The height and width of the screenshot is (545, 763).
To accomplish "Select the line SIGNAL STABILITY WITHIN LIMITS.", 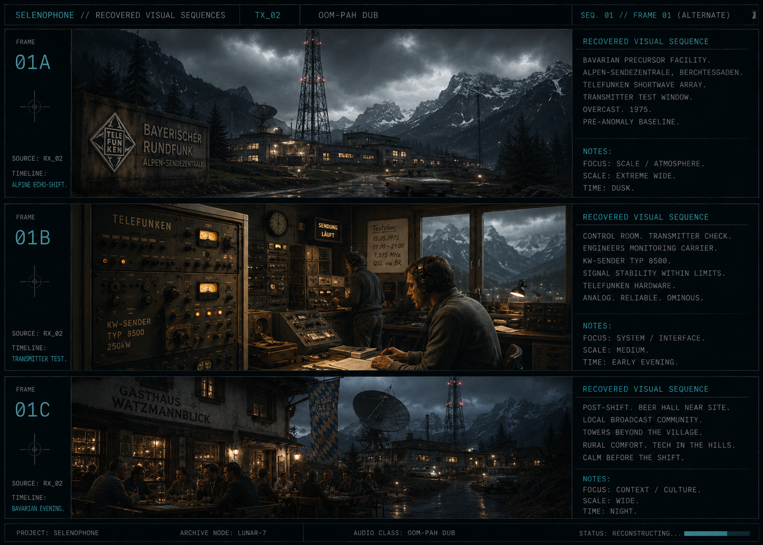I will click(654, 273).
